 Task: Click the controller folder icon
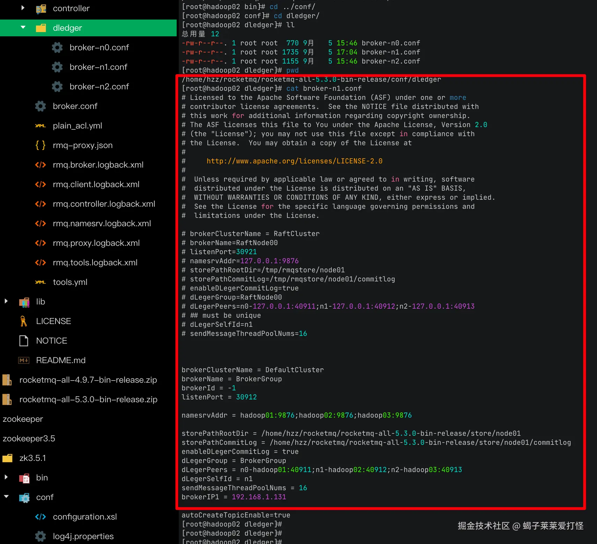coord(41,8)
